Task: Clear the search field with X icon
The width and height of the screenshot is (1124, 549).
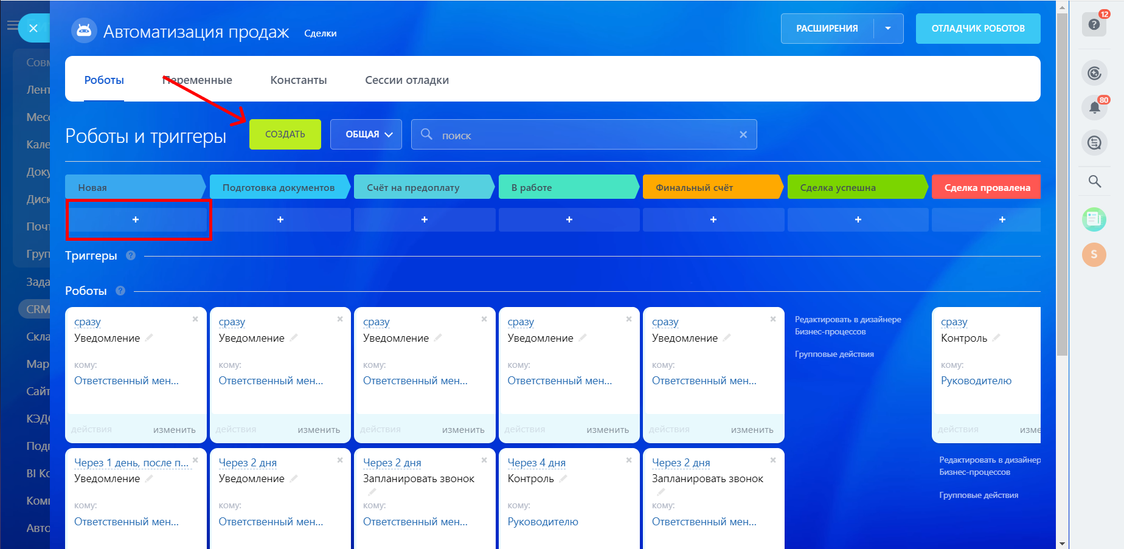Action: click(743, 134)
